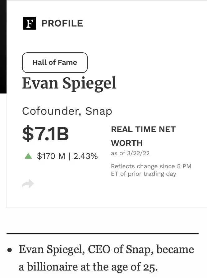Click the bullet point dot
The image size is (207, 278).
tap(10, 250)
